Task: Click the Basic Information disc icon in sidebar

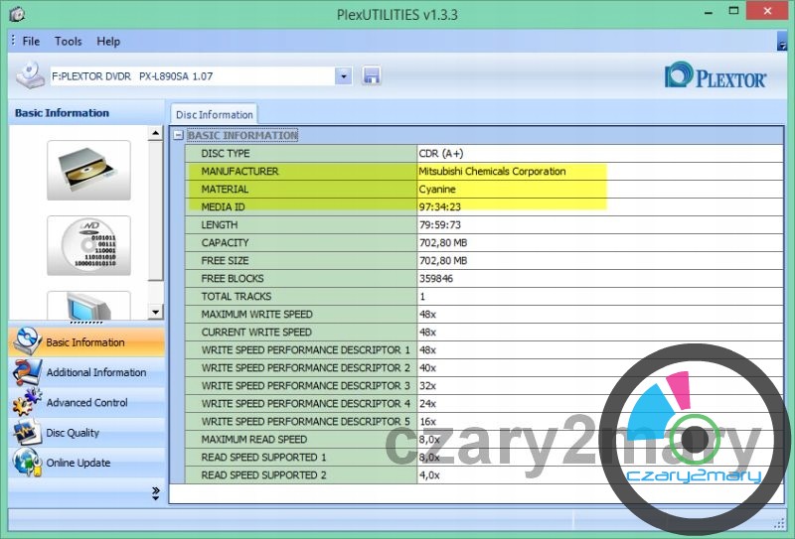Action: tap(26, 342)
